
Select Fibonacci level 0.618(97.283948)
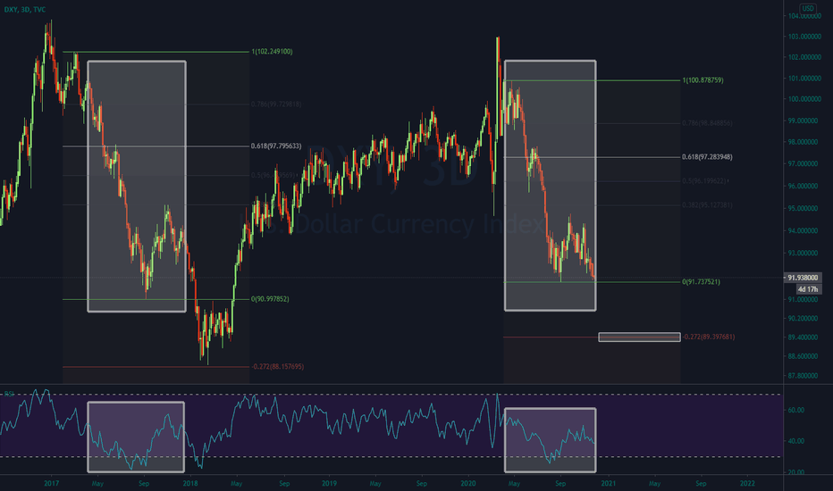707,157
